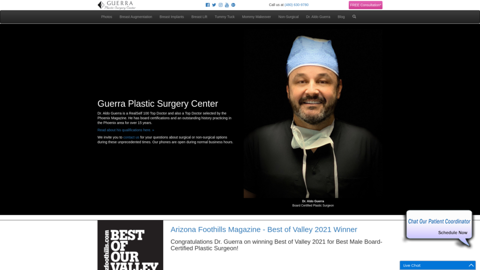Click Schedule Now in chat bubble

[x=452, y=232]
